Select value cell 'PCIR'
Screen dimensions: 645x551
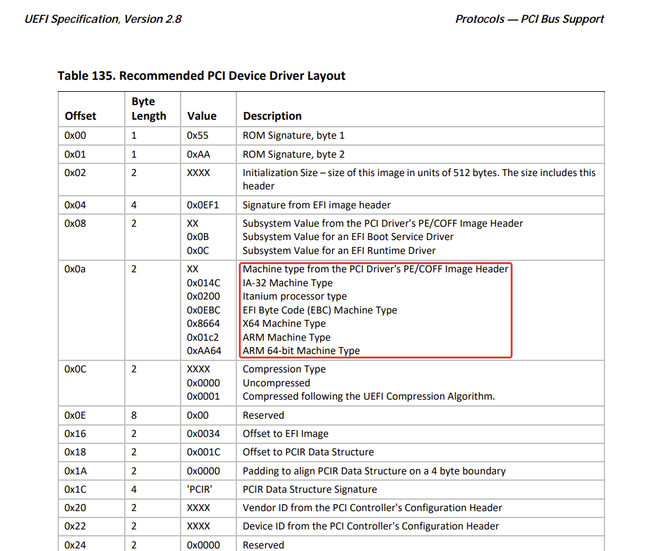click(x=200, y=490)
